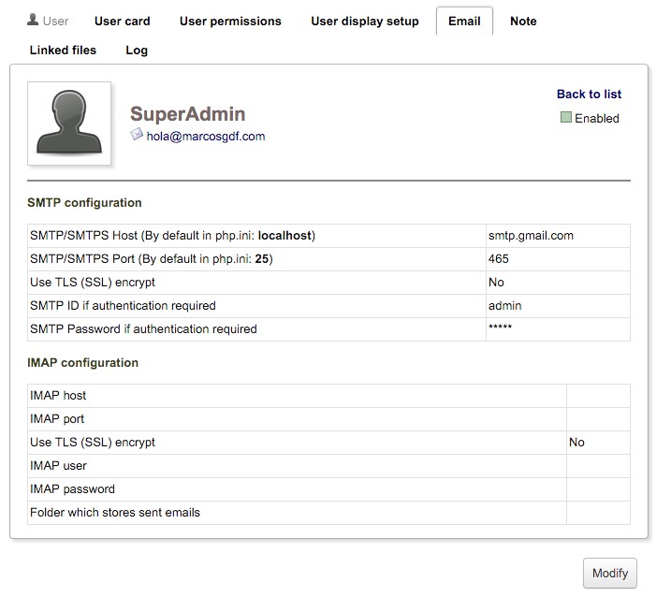Click the hola@marcosgdf.com email link
The image size is (656, 597).
[206, 136]
